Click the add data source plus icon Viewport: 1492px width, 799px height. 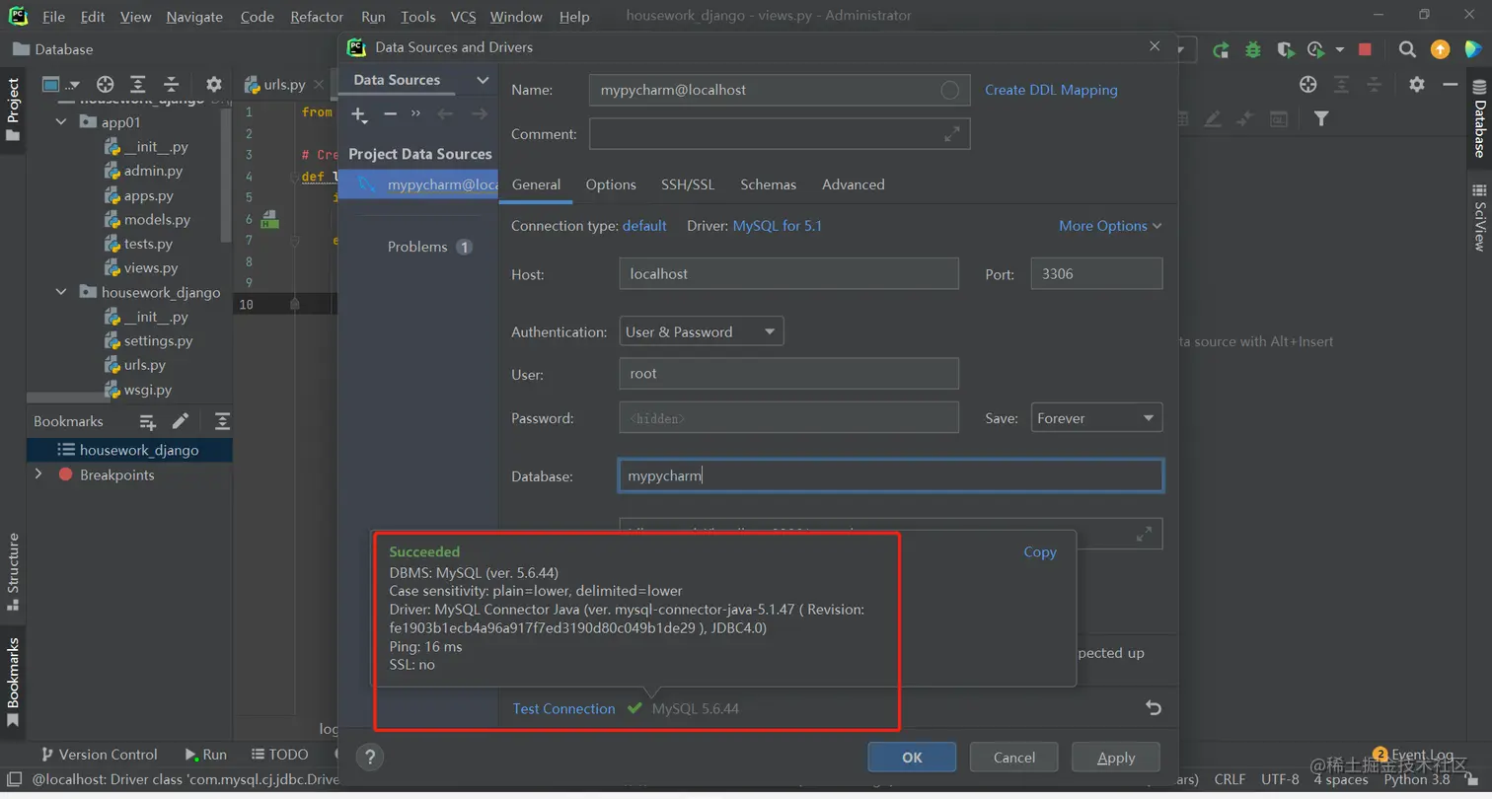click(359, 114)
